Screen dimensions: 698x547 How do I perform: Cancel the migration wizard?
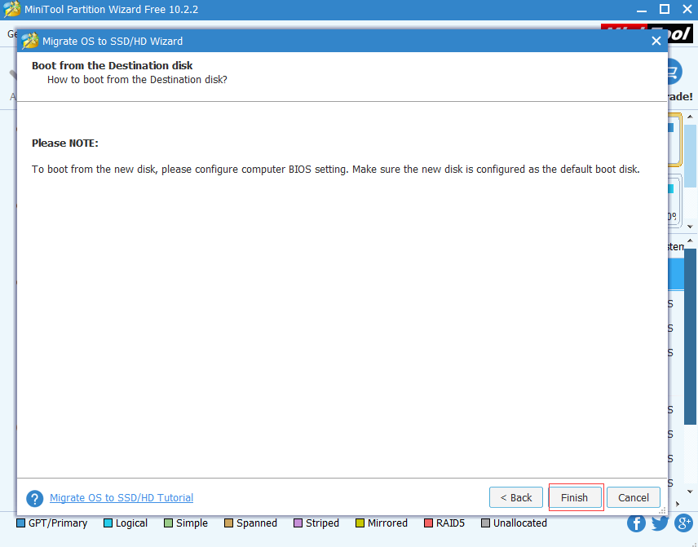[633, 497]
